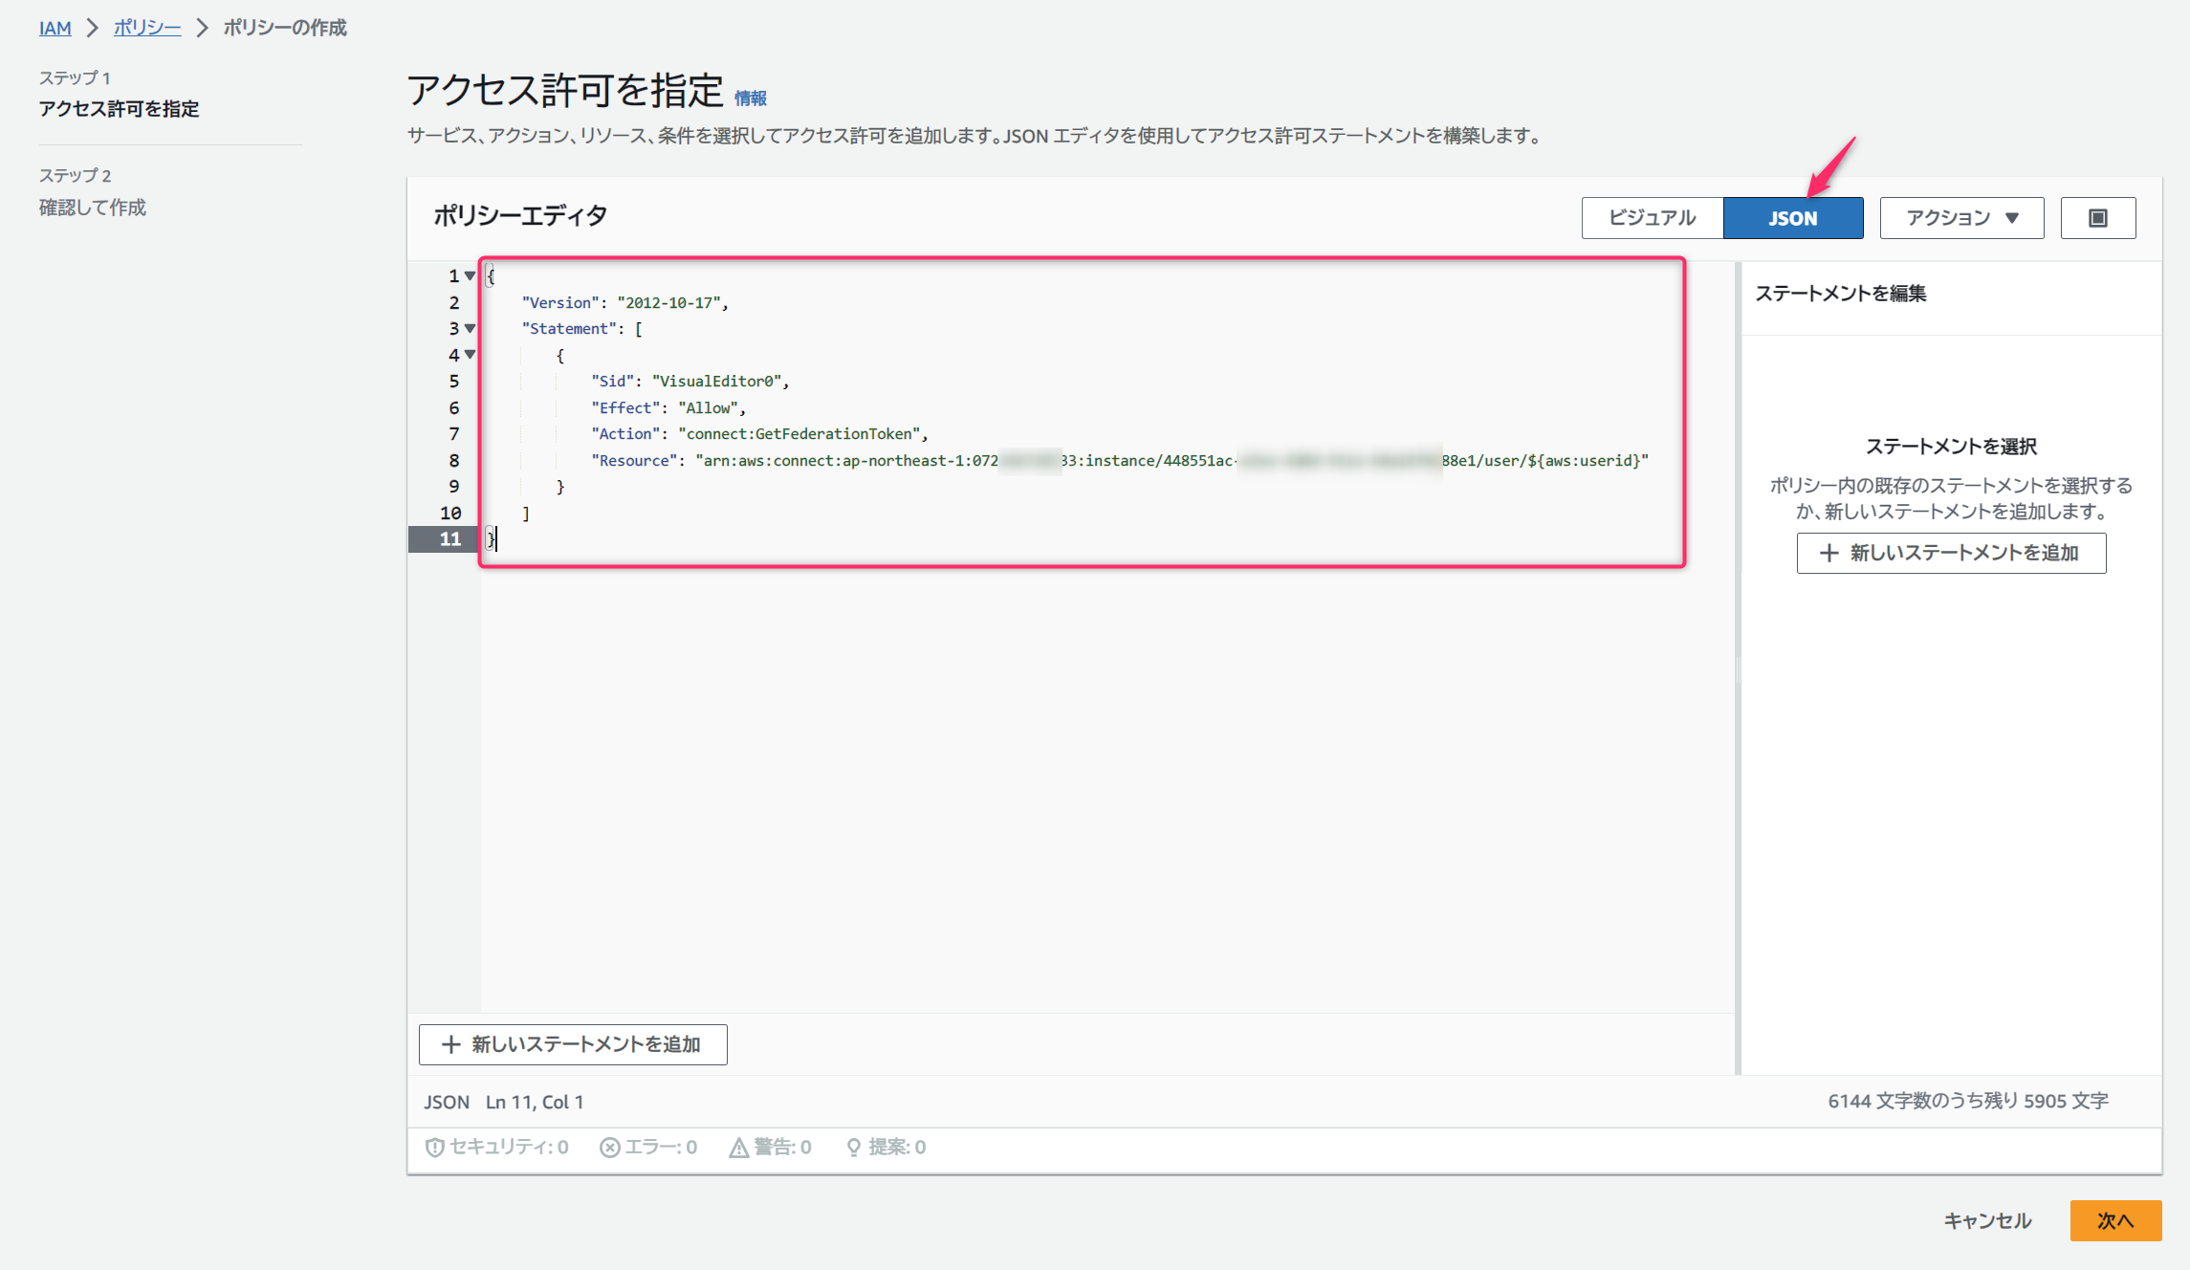Click the "Effect": "Allow" line
The height and width of the screenshot is (1270, 2190).
[x=668, y=407]
